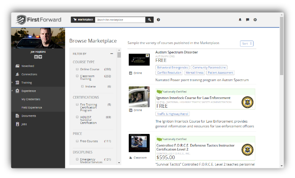Click filter panel scroll up arrow
The height and width of the screenshot is (178, 295).
(119, 50)
